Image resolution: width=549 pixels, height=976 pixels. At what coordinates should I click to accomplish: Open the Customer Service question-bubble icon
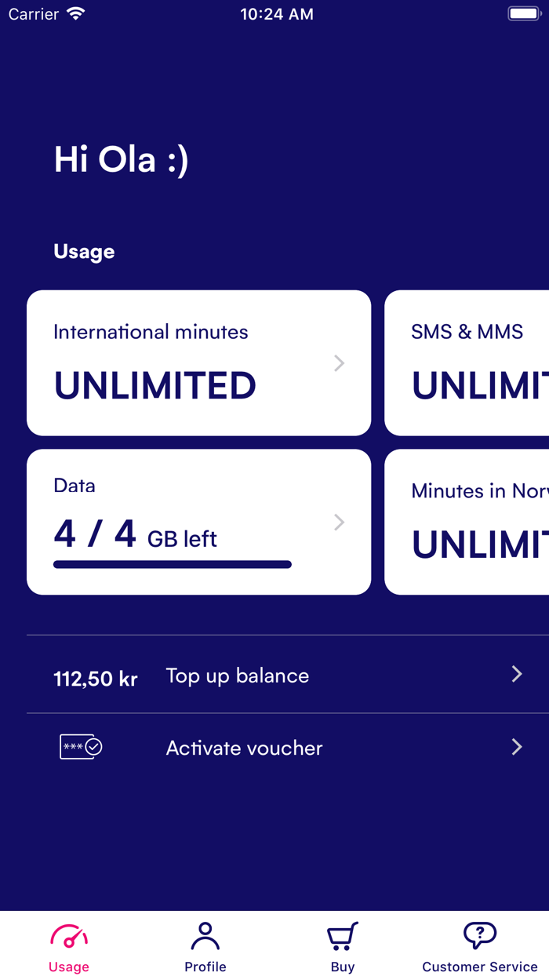479,934
